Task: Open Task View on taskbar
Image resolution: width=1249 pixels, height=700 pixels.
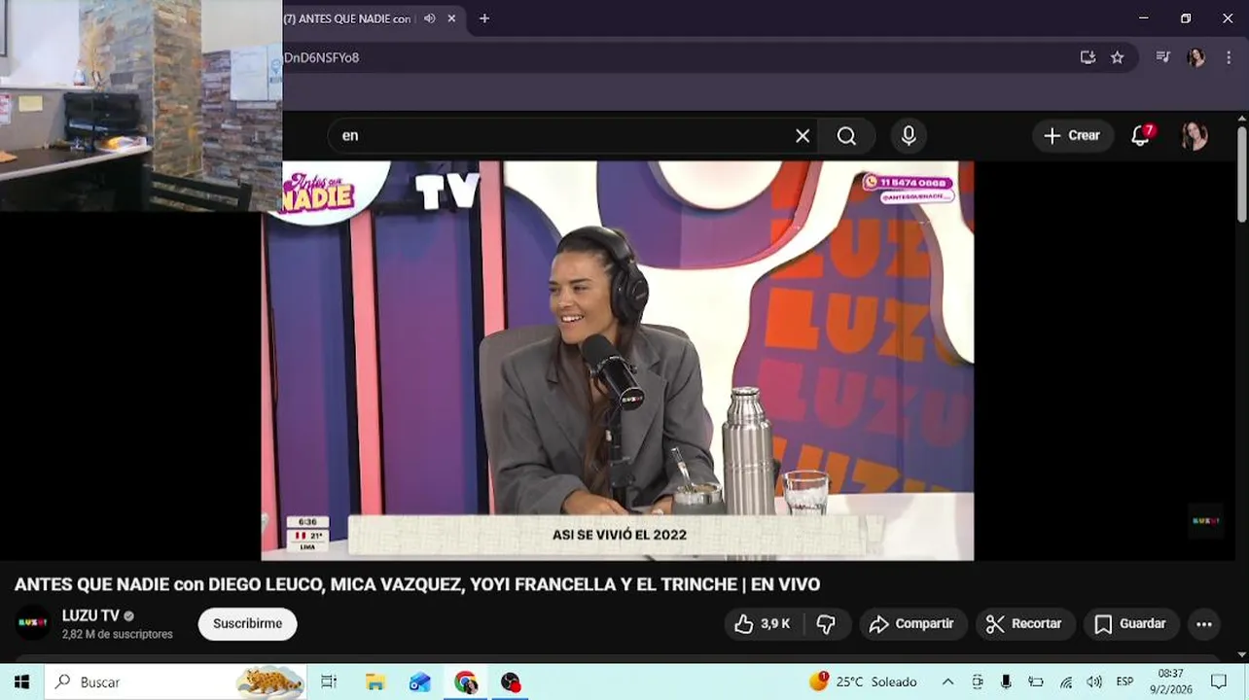Action: 329,682
